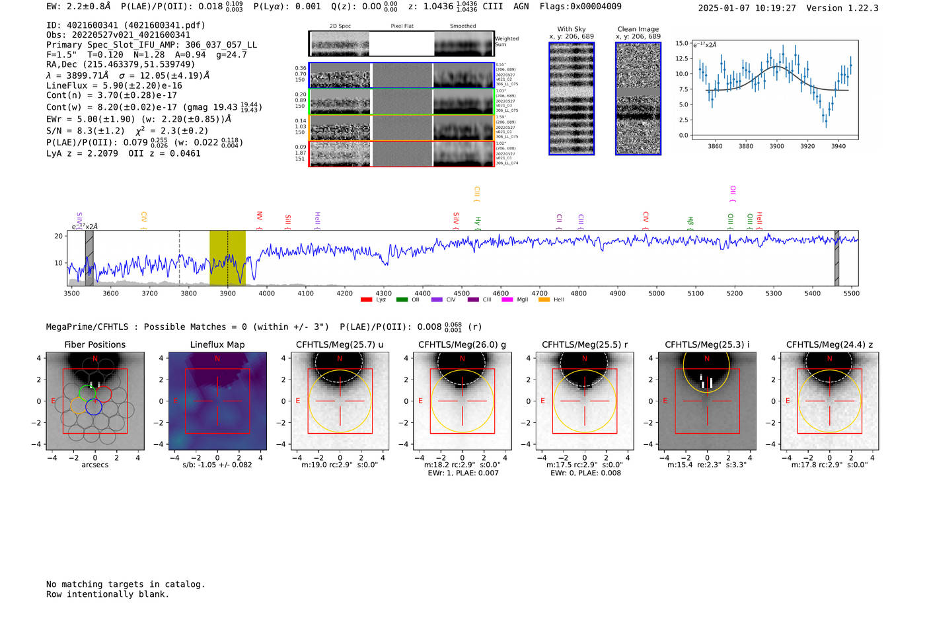The image size is (925, 630).
Task: Select the orange-bordered fiber spectrum row
Action: [402, 128]
